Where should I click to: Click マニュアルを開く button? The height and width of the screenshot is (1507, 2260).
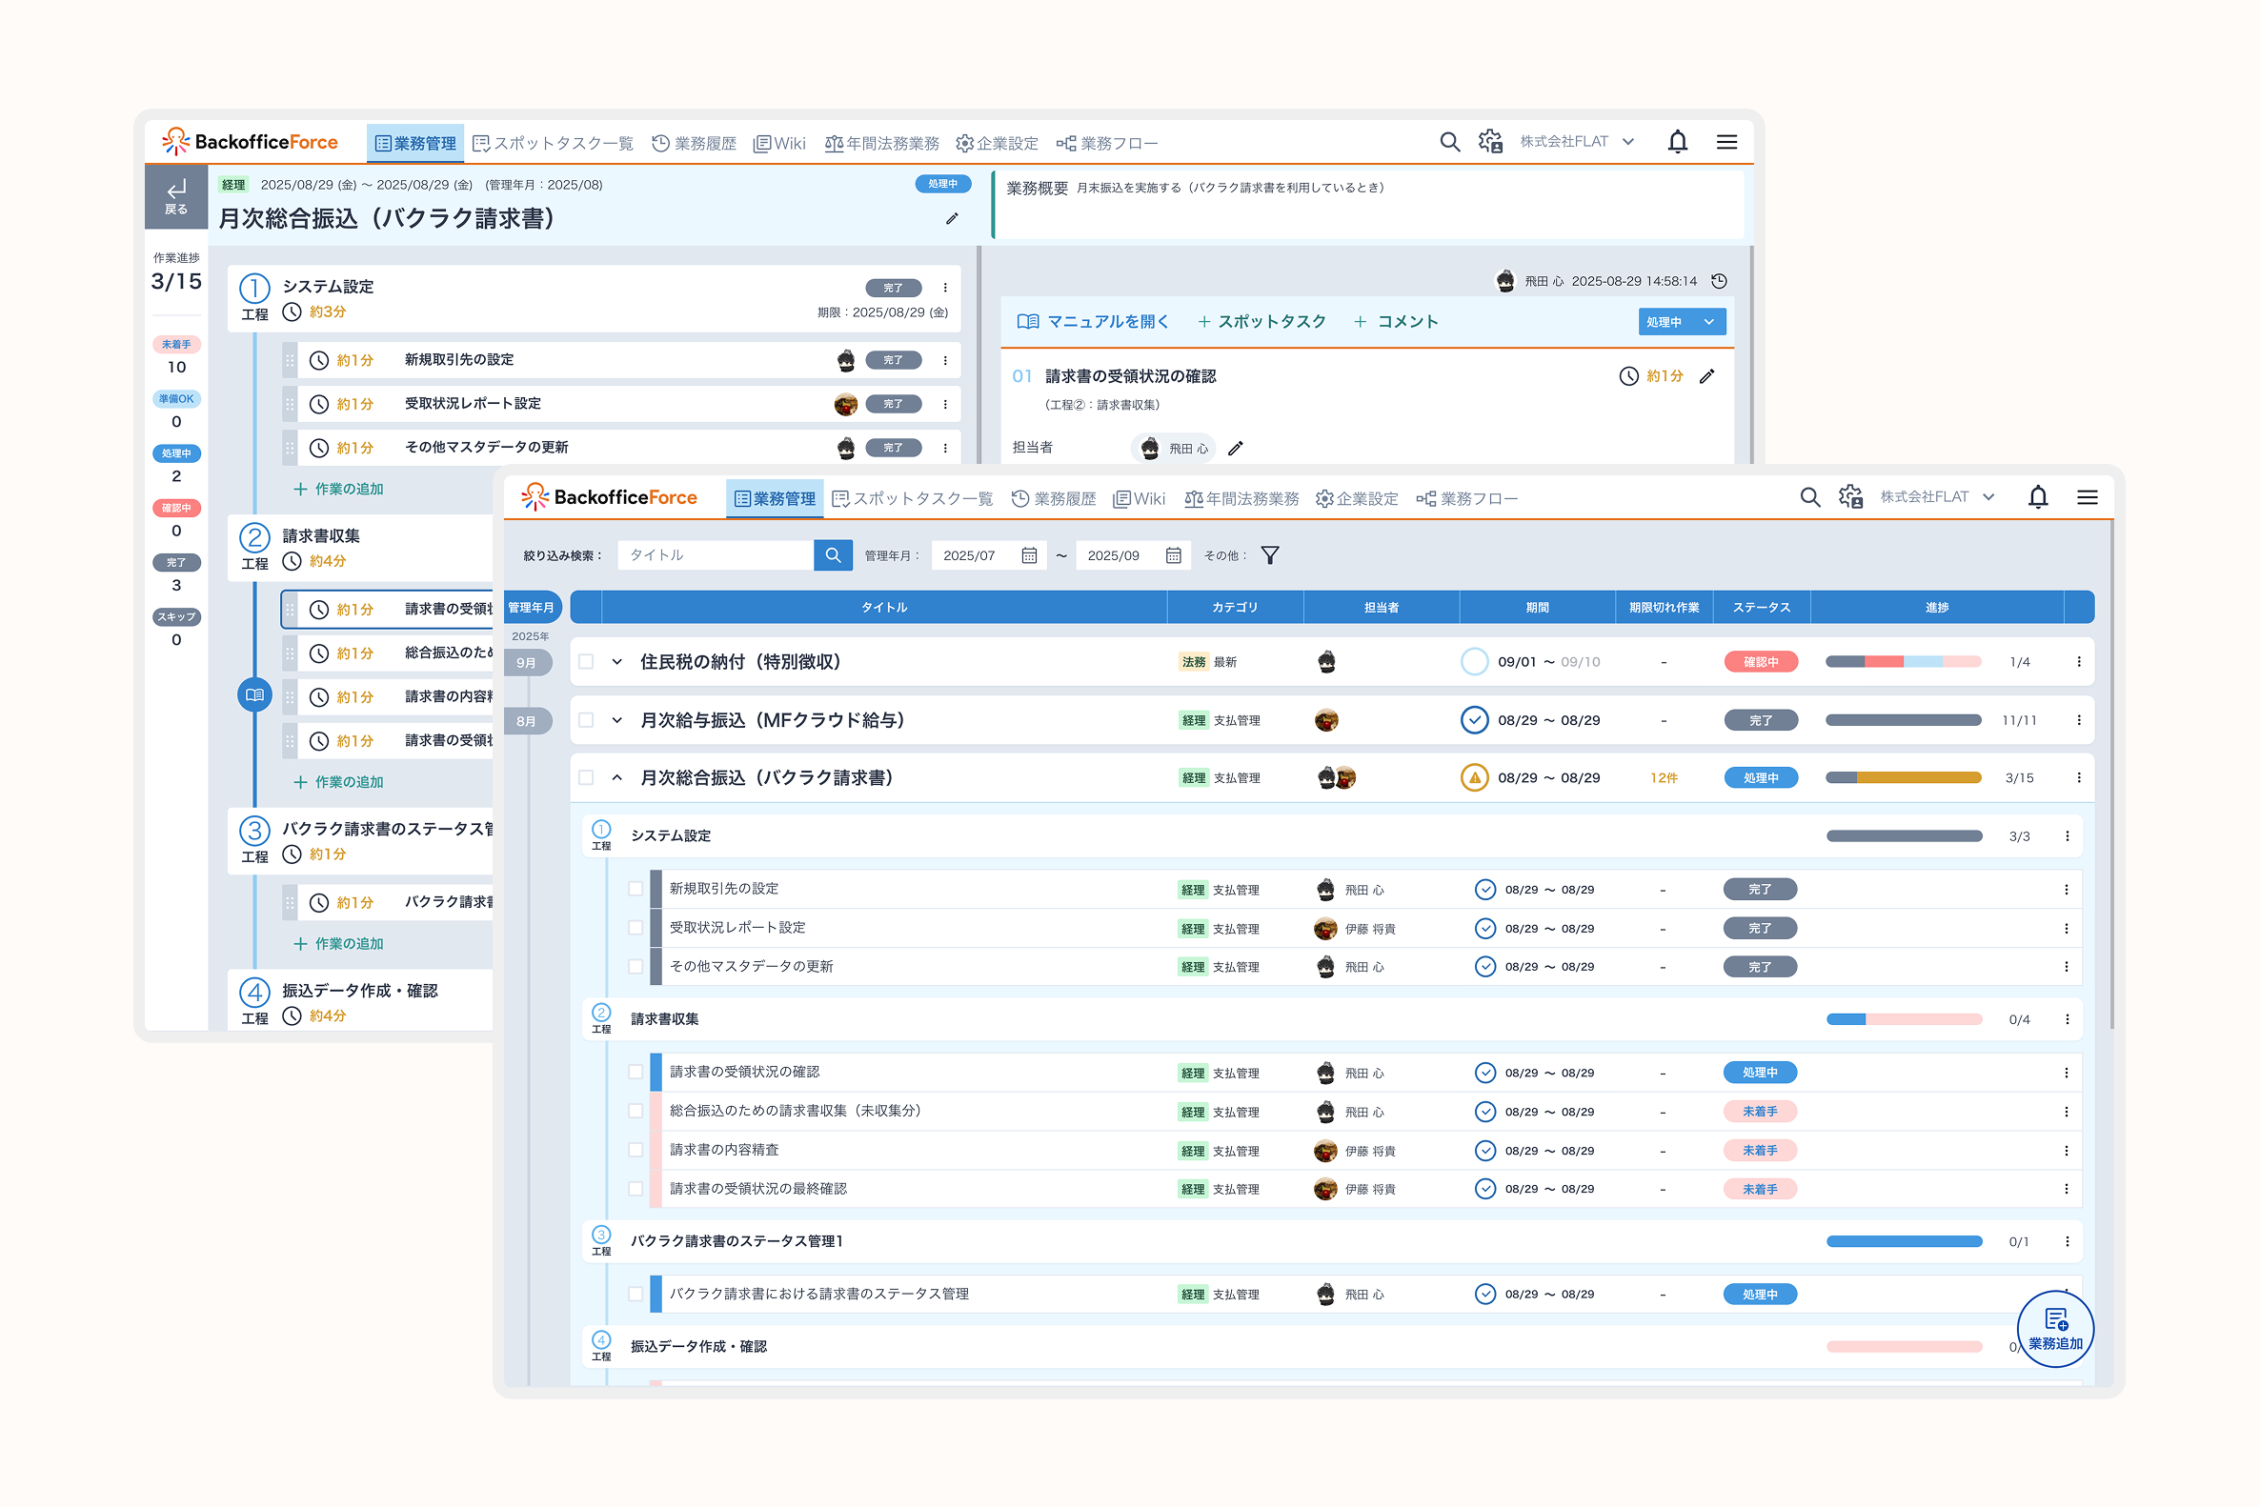pos(1096,321)
